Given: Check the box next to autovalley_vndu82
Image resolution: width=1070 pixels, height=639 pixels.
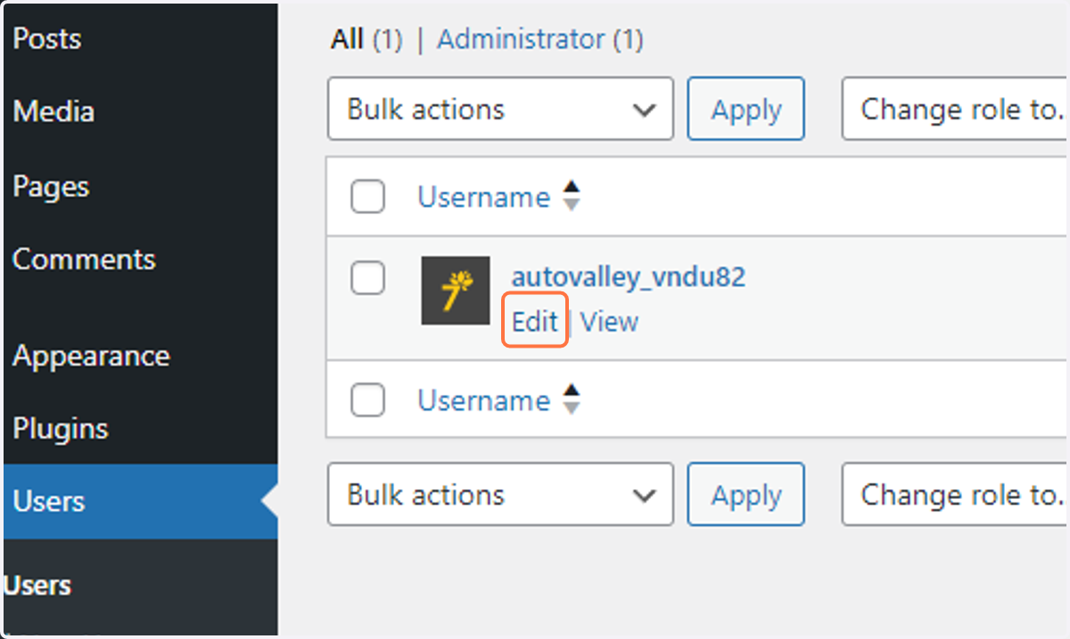Looking at the screenshot, I should pyautogui.click(x=367, y=278).
